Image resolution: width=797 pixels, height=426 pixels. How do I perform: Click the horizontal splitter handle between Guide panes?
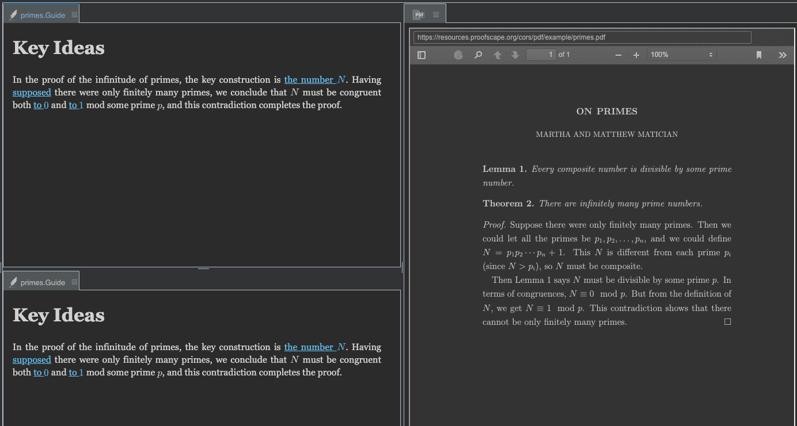pos(203,268)
